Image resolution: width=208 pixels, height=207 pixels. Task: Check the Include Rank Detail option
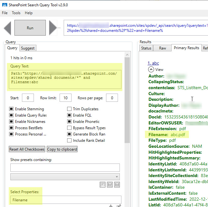click(x=69, y=141)
